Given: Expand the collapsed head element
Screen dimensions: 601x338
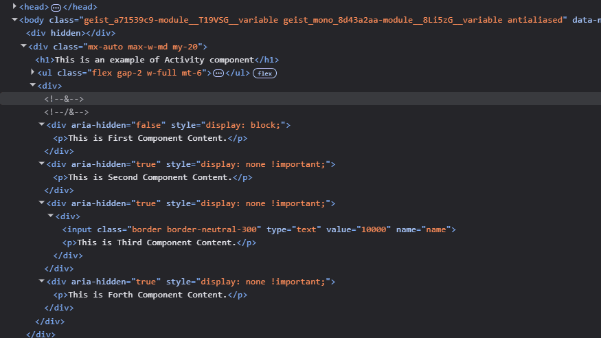Looking at the screenshot, I should (14, 6).
